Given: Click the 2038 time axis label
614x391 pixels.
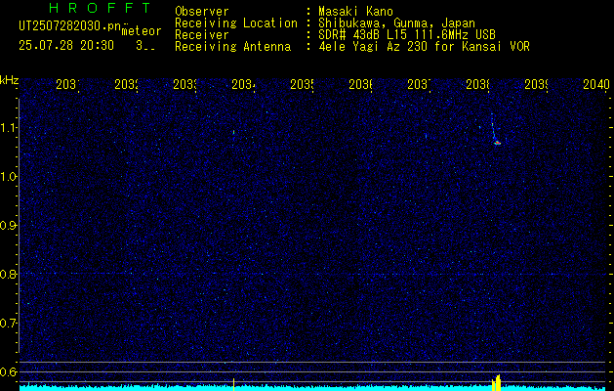Looking at the screenshot, I should [x=477, y=84].
